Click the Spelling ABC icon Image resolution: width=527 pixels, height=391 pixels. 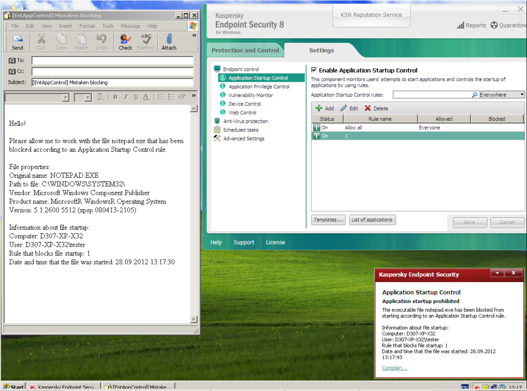pyautogui.click(x=146, y=42)
